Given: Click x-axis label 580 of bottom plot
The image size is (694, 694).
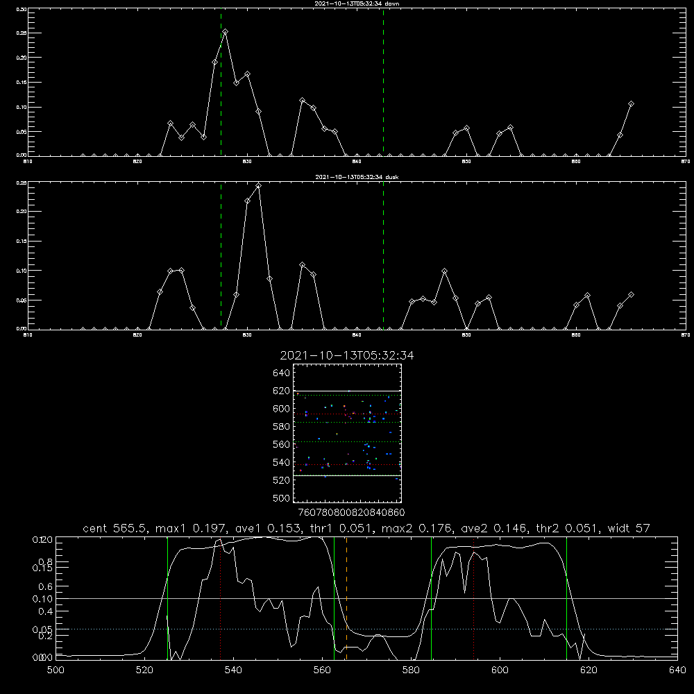Looking at the screenshot, I should (x=411, y=670).
